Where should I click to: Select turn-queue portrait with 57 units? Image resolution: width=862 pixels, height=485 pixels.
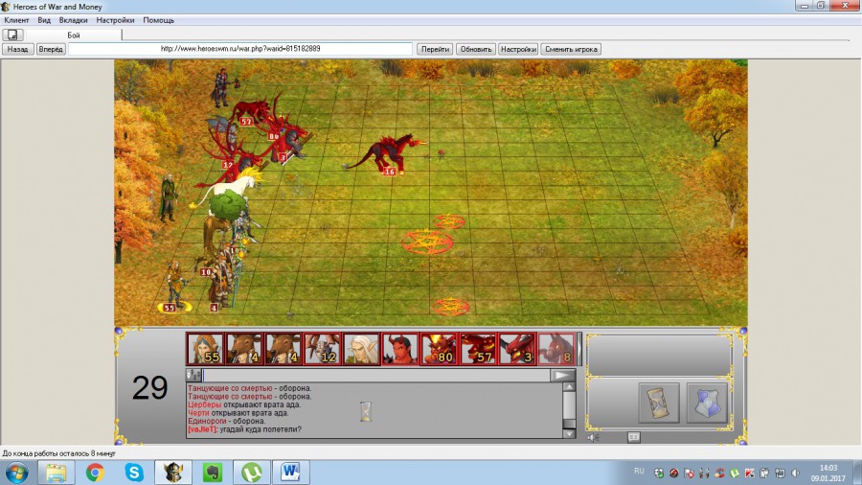click(478, 349)
